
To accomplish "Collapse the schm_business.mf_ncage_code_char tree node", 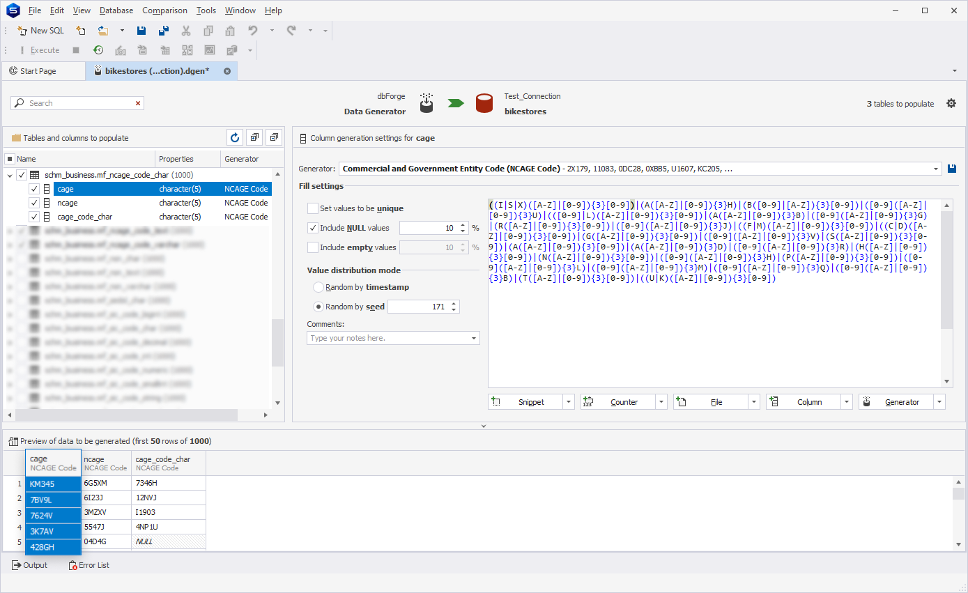I will (x=10, y=176).
